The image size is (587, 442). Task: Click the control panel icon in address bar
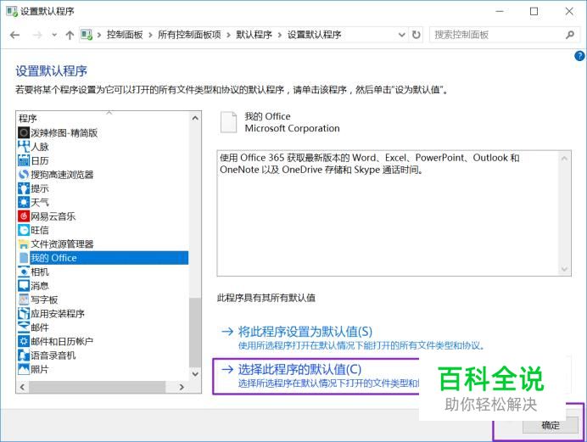pos(87,35)
